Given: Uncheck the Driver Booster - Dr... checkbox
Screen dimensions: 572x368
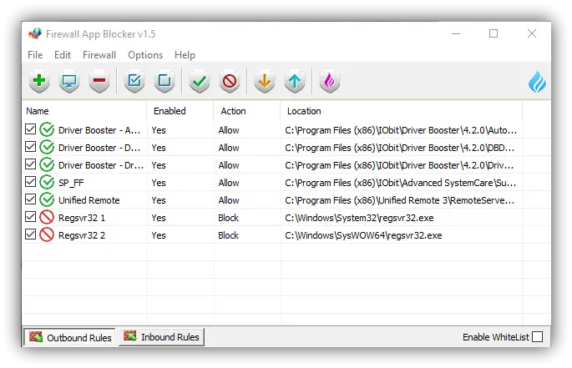Looking at the screenshot, I should click(x=31, y=164).
